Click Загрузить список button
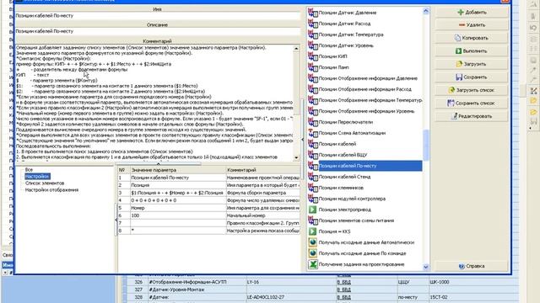The image size is (540, 303). pos(472,90)
